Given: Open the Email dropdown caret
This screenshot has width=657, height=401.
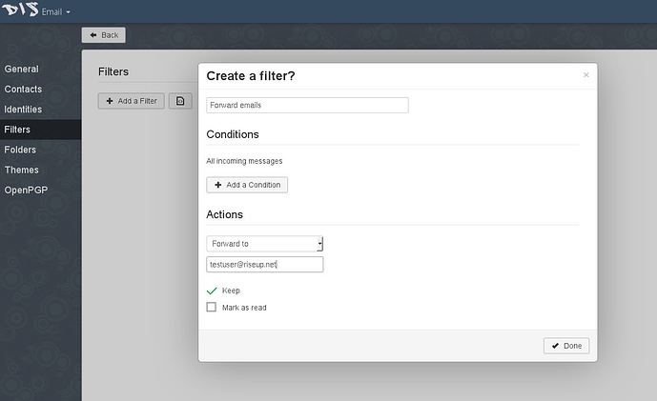Looking at the screenshot, I should (69, 12).
